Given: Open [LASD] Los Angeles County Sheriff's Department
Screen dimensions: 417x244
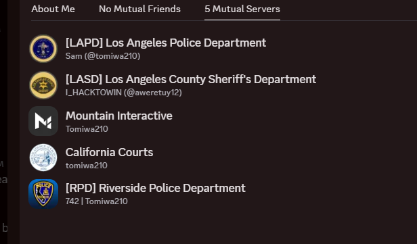Looking at the screenshot, I should tap(191, 79).
